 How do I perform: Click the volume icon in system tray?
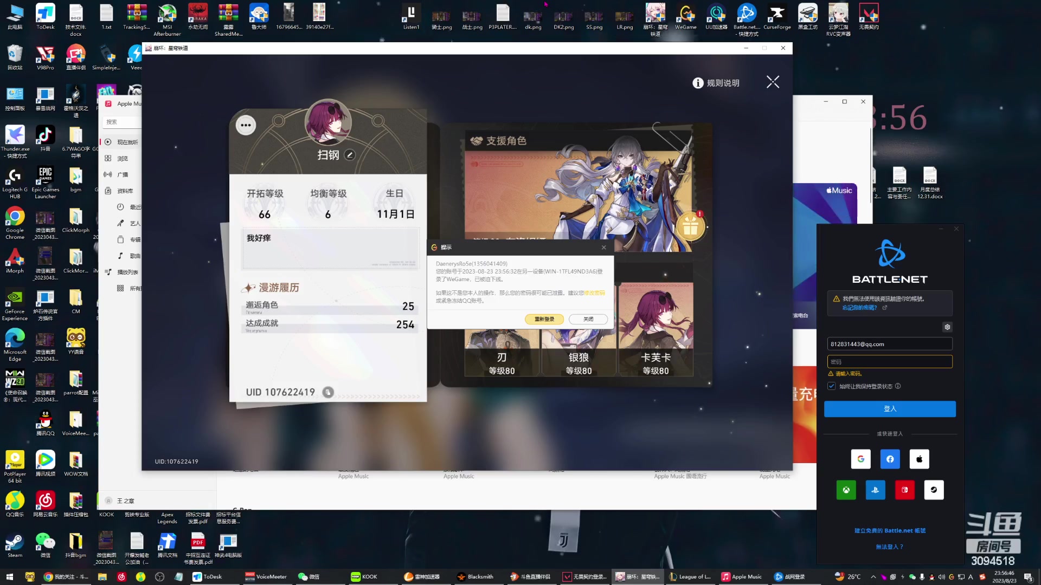(941, 577)
